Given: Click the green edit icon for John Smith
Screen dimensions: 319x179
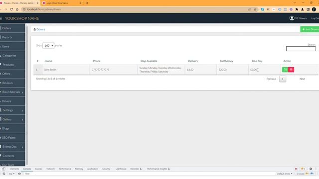Looking at the screenshot, I should 285,70.
